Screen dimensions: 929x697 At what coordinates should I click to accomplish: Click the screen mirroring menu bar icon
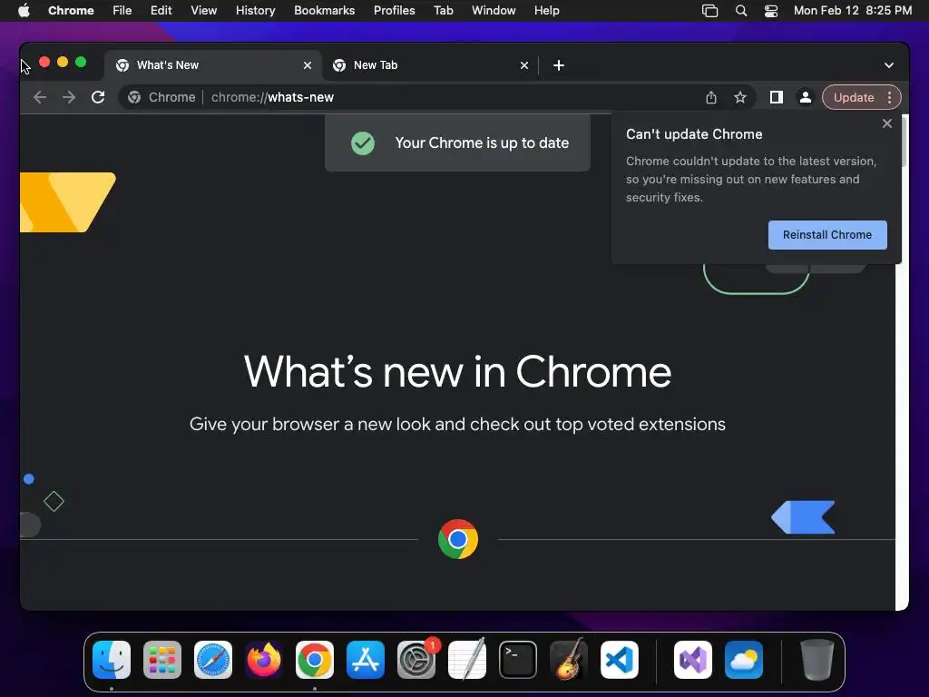[x=709, y=11]
